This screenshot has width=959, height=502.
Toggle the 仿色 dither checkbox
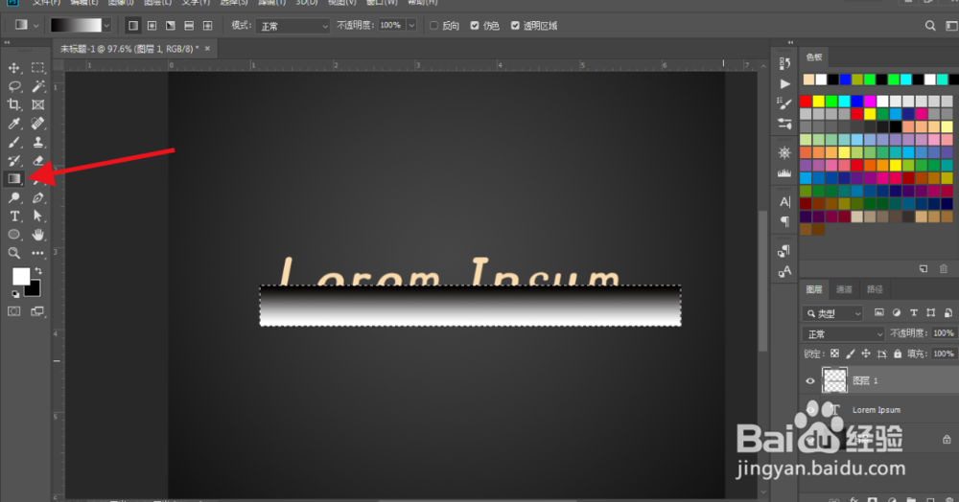(475, 26)
